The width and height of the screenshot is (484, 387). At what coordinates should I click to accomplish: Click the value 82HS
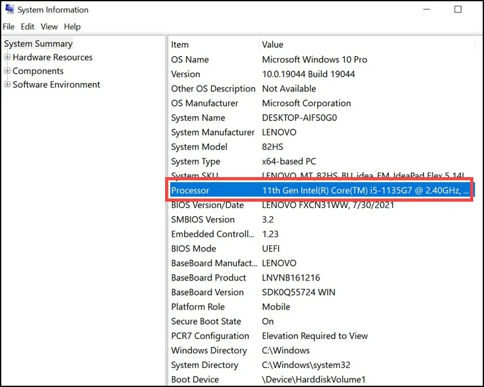point(272,147)
